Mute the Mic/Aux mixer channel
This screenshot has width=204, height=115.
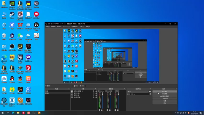tap(102, 110)
